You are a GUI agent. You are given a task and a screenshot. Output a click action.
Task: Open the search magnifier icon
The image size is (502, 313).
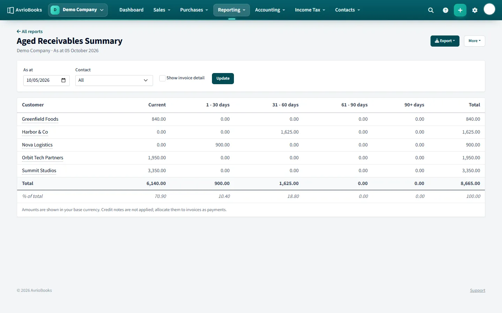pos(431,10)
